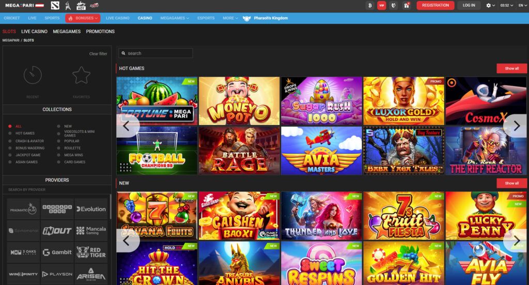Switch to the Promotions tab
Viewport: 529px width, 285px height.
pos(100,31)
